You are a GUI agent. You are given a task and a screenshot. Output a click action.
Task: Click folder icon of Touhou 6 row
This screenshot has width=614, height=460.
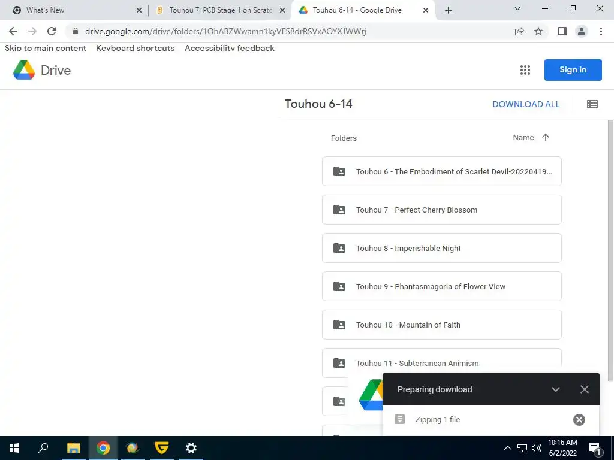(x=339, y=171)
